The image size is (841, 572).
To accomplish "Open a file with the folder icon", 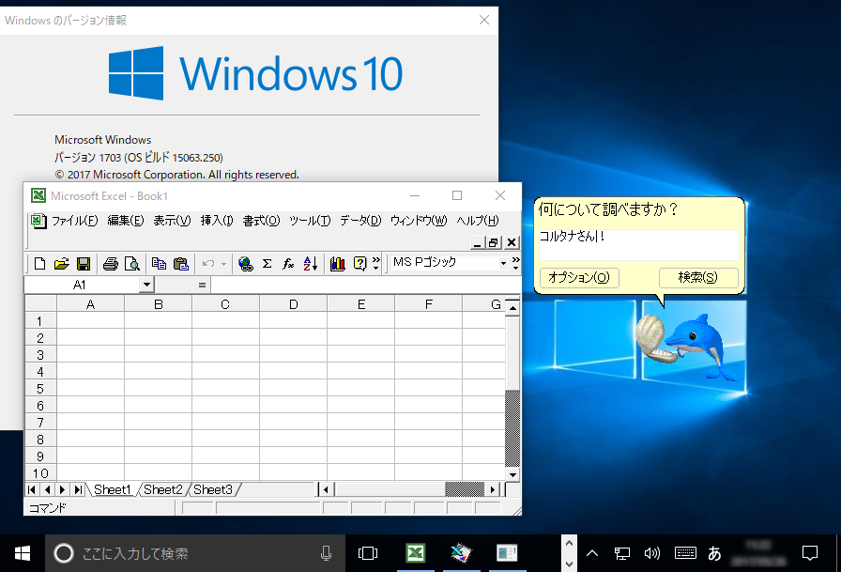I will click(x=62, y=264).
